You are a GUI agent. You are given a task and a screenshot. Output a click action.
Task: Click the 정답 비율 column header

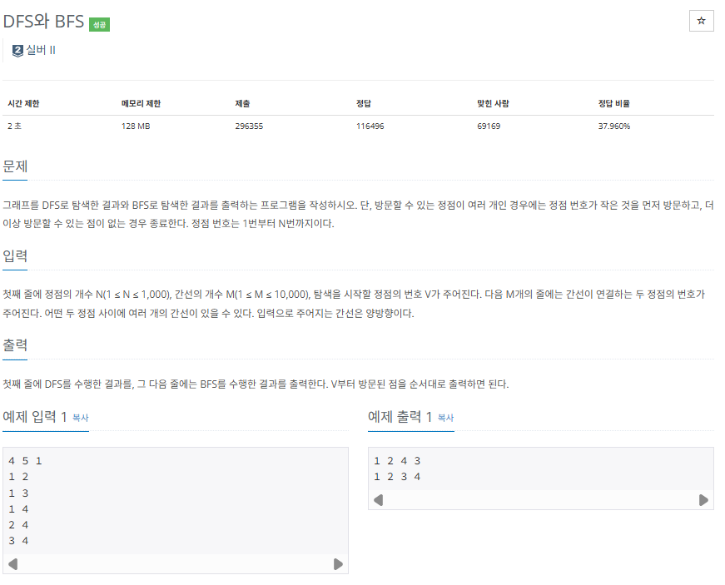tap(614, 103)
